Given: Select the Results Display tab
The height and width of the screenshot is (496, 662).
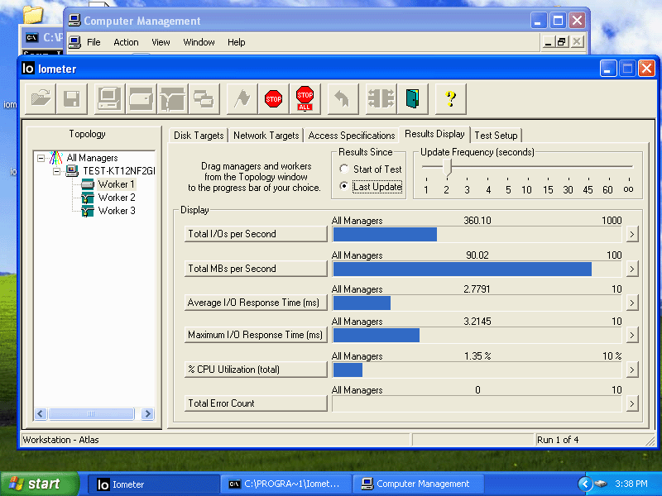Looking at the screenshot, I should click(434, 134).
